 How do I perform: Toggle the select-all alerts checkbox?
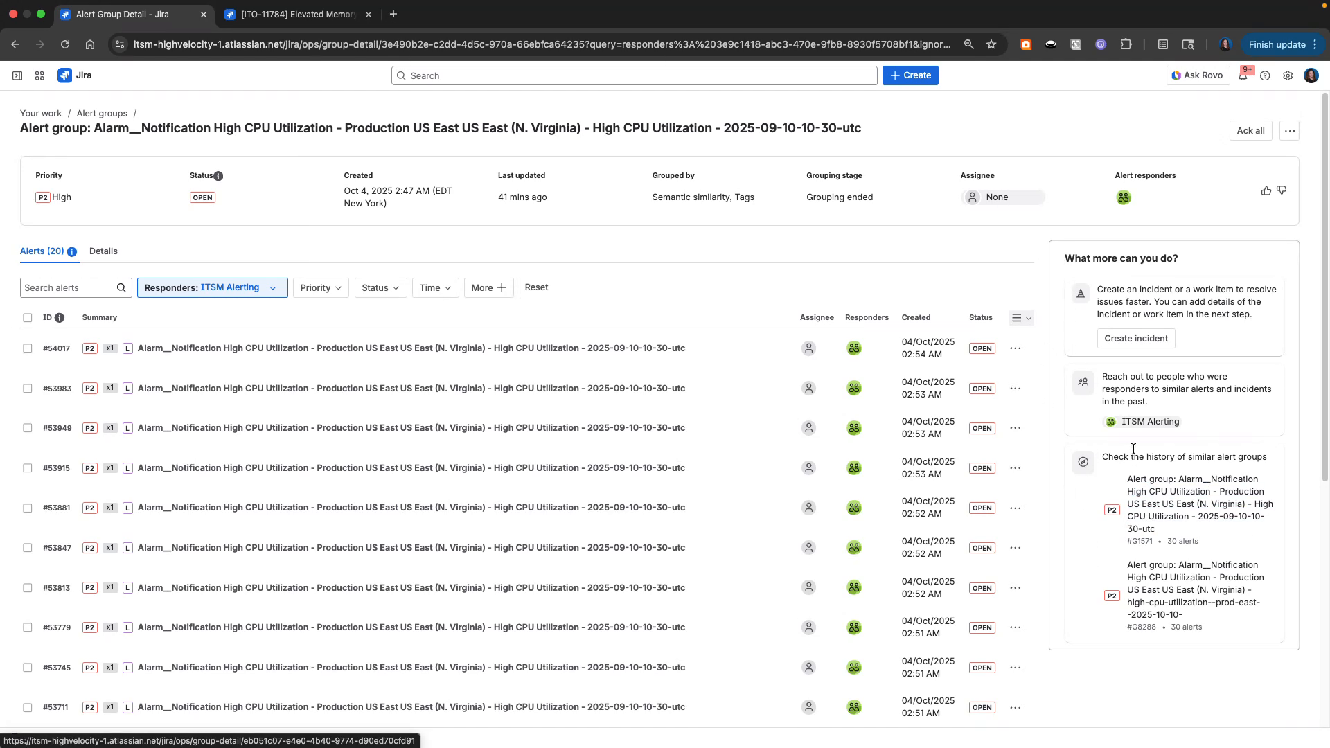(x=28, y=317)
